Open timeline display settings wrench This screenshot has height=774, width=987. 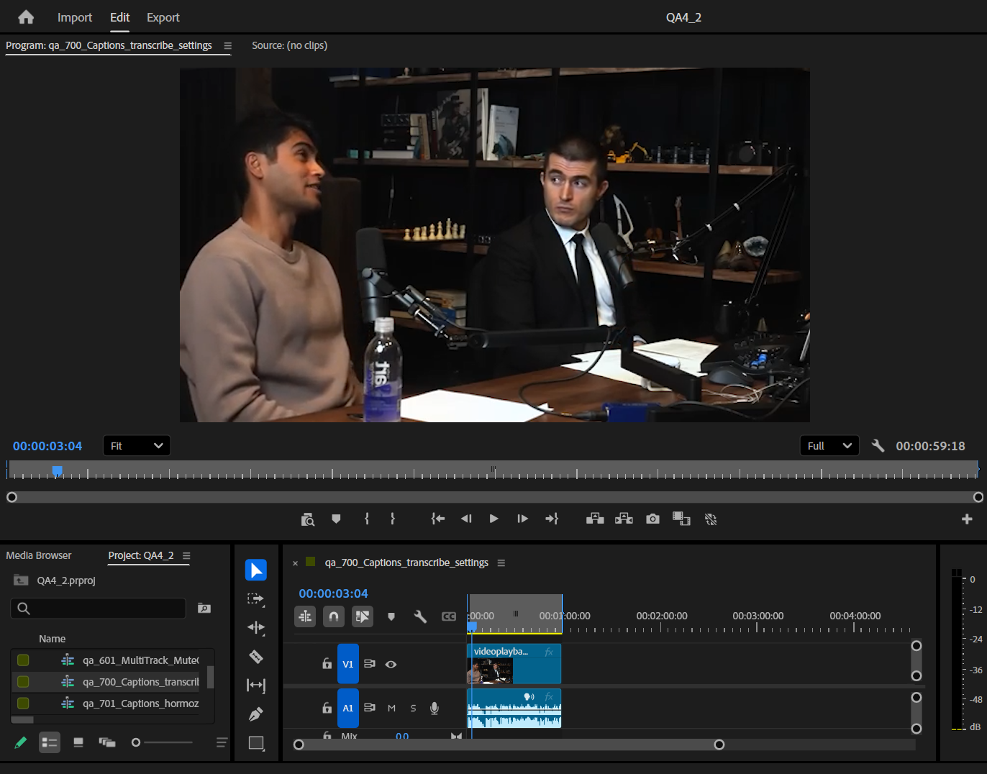click(420, 616)
